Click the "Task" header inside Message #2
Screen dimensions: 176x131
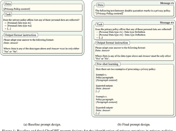[99, 24]
